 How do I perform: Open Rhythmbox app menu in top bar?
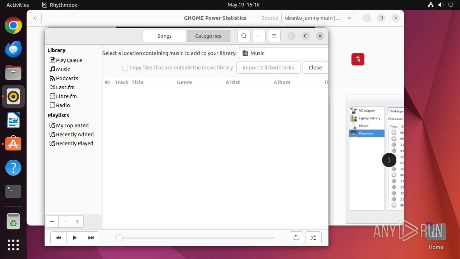(x=60, y=5)
